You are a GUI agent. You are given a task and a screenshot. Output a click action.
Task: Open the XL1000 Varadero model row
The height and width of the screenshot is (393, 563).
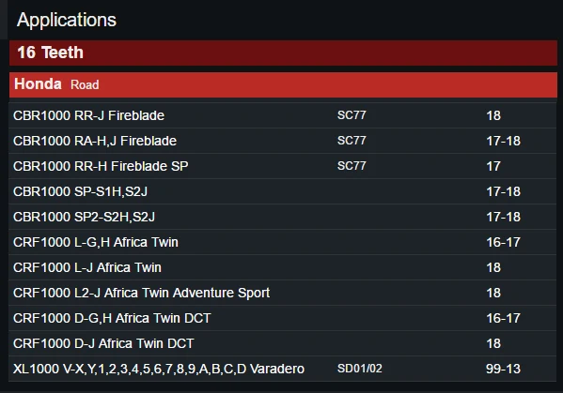pos(283,369)
